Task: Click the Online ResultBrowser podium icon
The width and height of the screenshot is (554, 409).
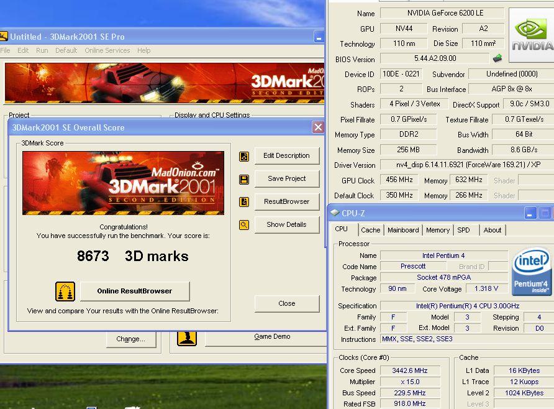Action: click(x=65, y=292)
